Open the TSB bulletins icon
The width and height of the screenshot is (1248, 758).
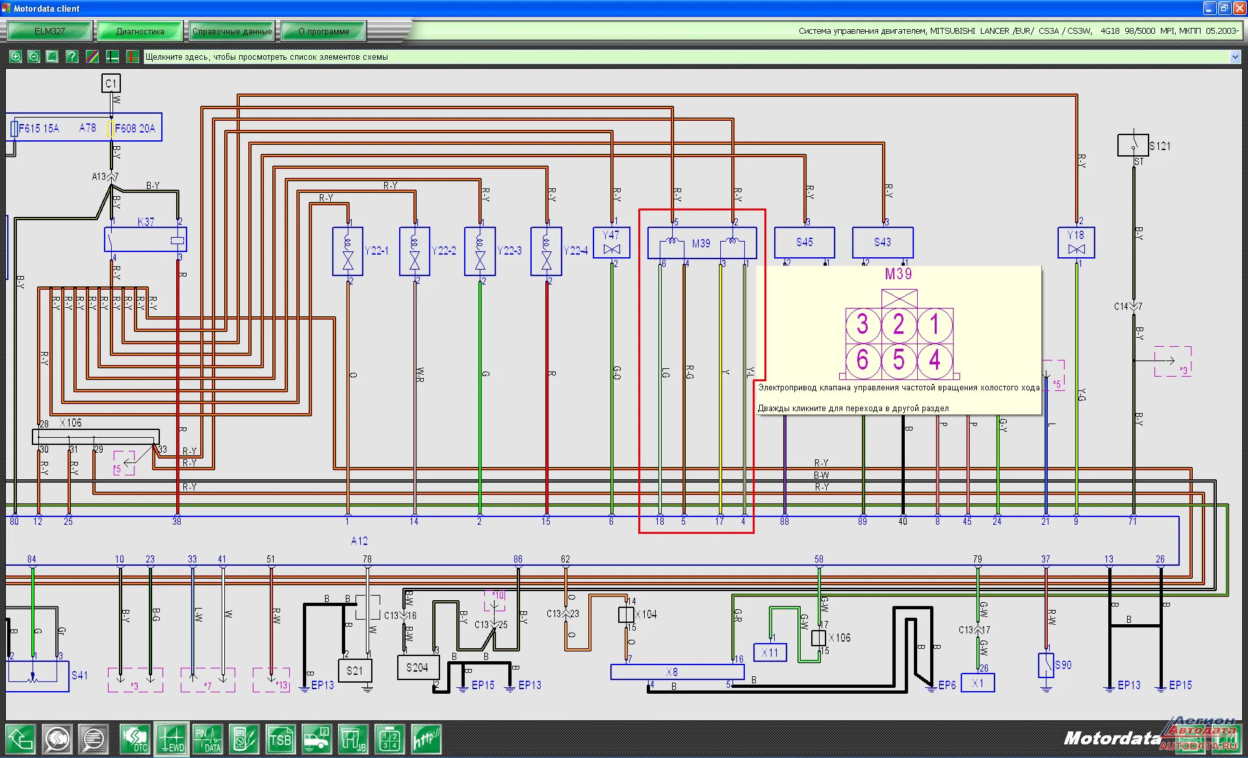[x=280, y=739]
